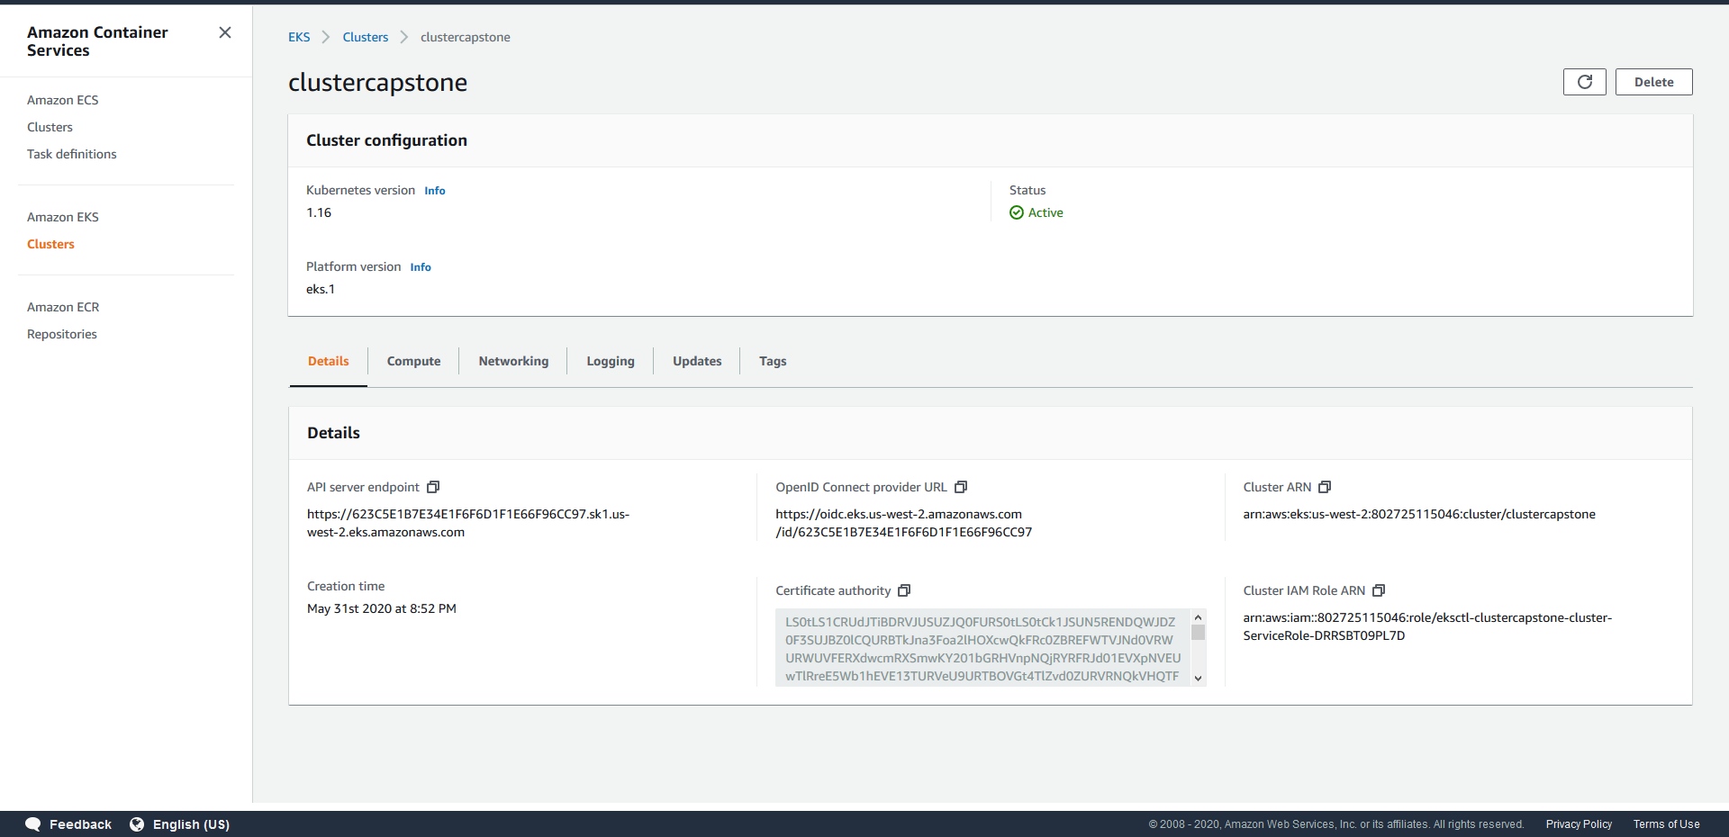Open Kubernetes version Info link

click(435, 191)
